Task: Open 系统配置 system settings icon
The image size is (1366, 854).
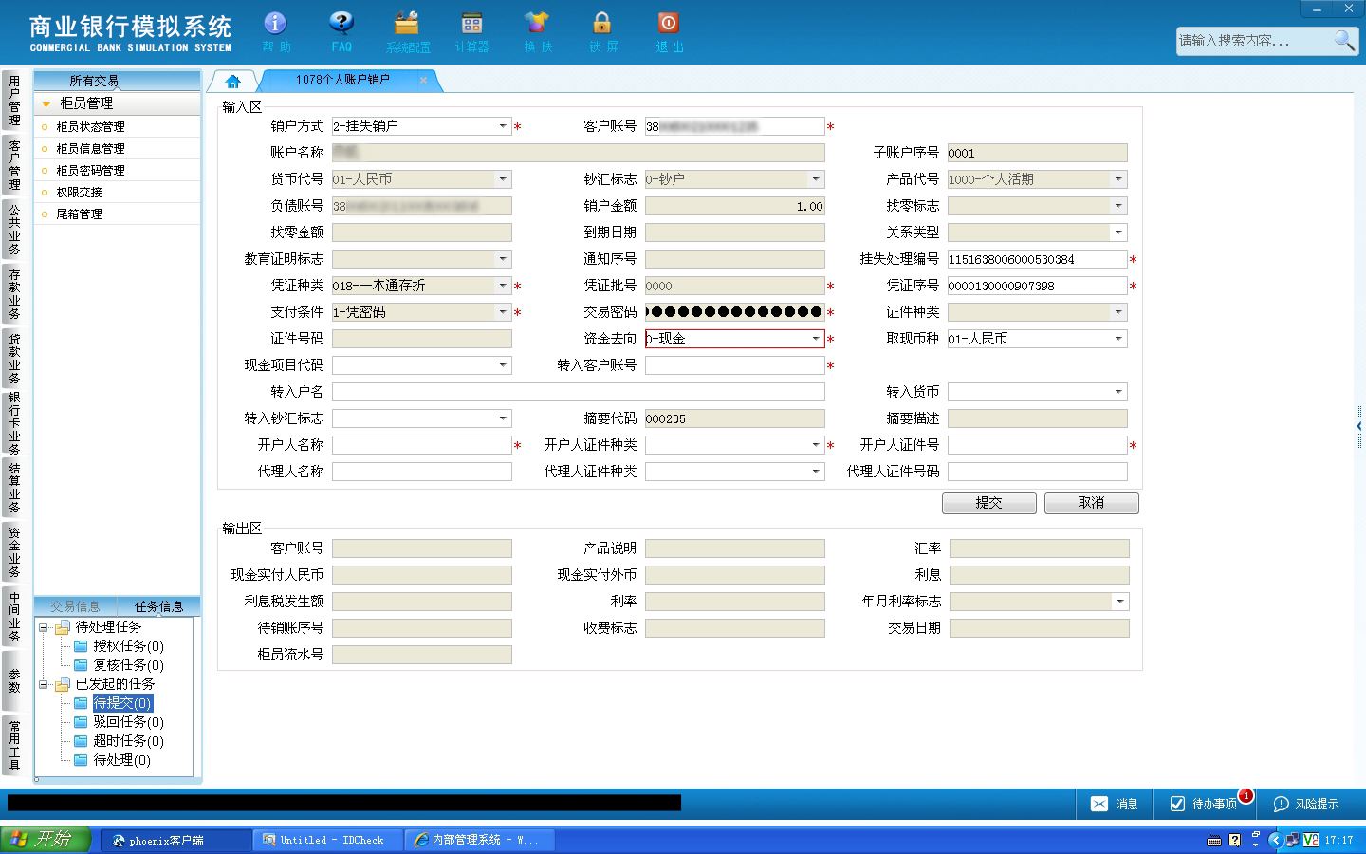Action: (x=407, y=31)
